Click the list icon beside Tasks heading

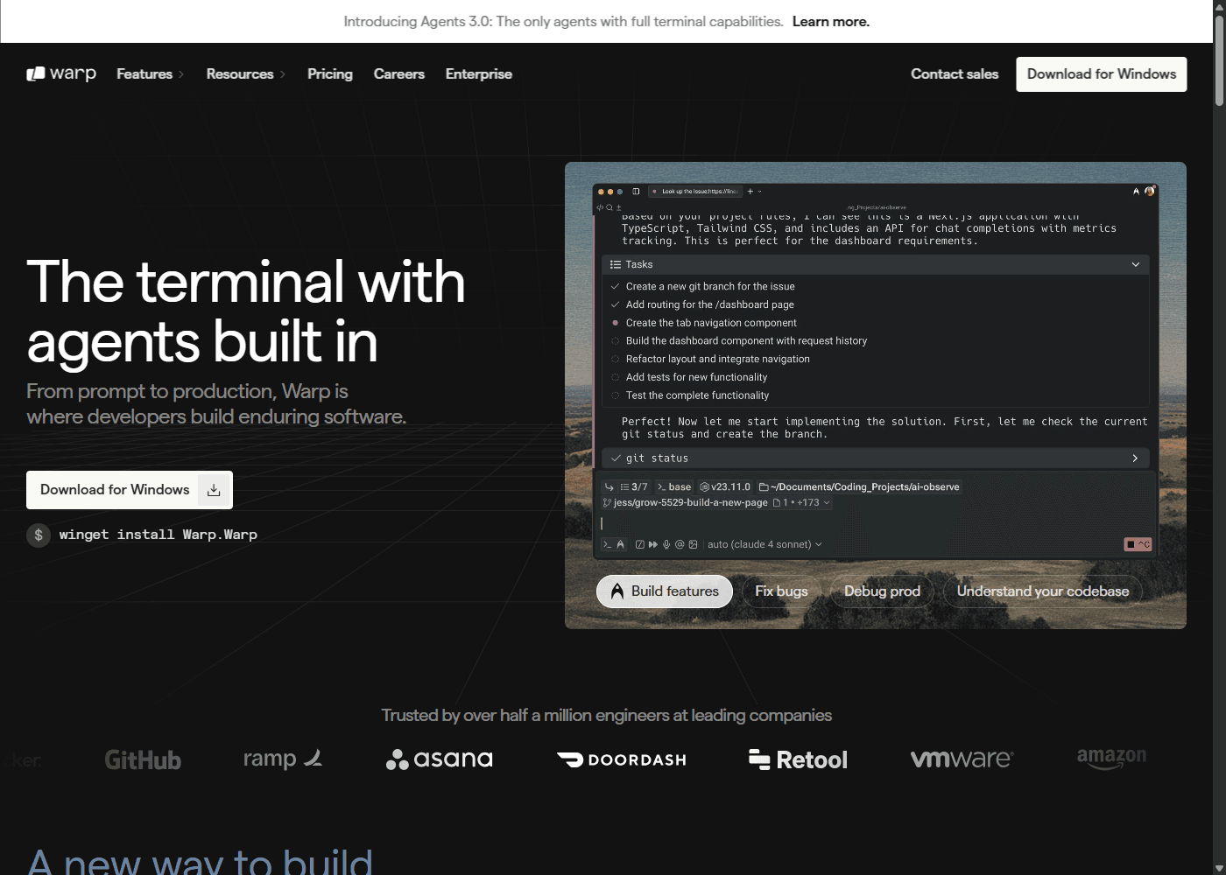pyautogui.click(x=616, y=264)
